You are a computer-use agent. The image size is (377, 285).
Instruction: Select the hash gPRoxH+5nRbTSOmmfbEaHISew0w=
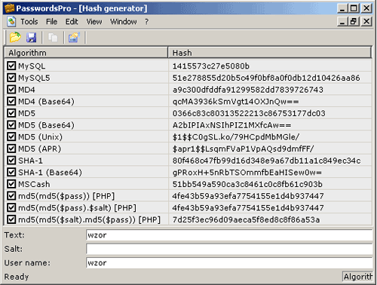point(247,172)
